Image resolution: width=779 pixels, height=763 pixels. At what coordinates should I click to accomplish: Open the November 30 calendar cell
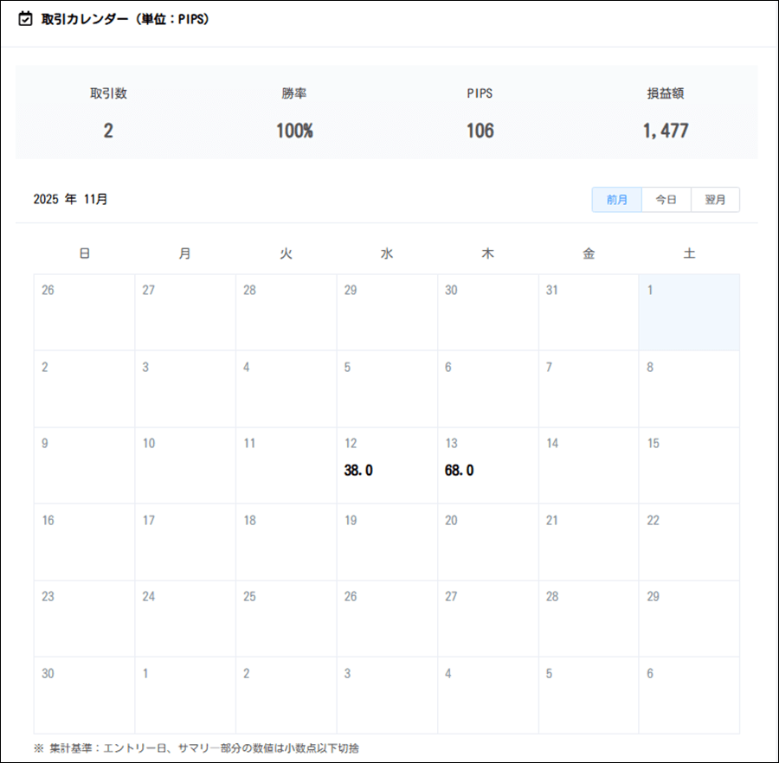pos(84,695)
